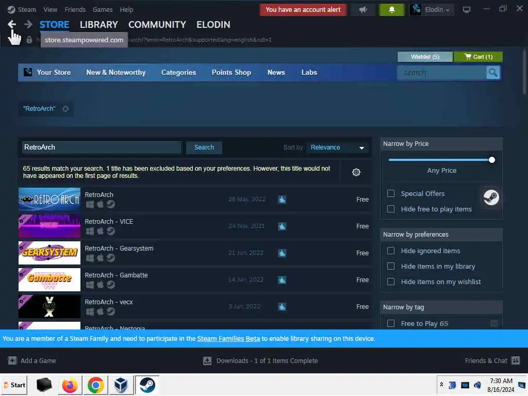Screen dimensions: 528x396
Task: Click the big picture monitor icon
Action: 466,10
